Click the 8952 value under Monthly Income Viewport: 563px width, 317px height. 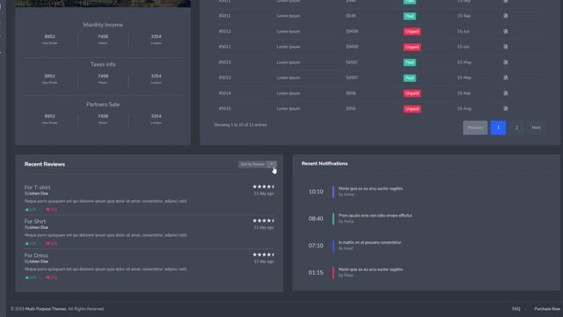coord(50,36)
